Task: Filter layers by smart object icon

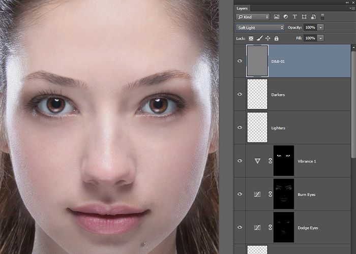Action: tap(313, 17)
